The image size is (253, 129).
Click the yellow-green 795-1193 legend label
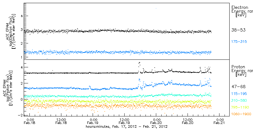[240, 107]
